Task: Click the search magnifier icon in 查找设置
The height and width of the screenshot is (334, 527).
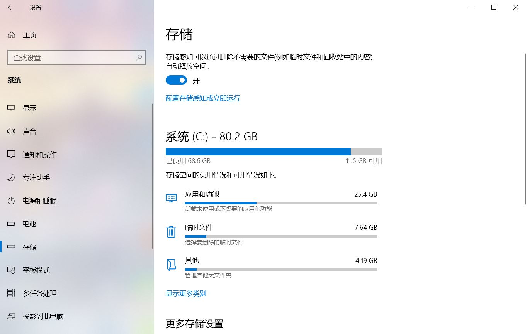Action: [139, 57]
